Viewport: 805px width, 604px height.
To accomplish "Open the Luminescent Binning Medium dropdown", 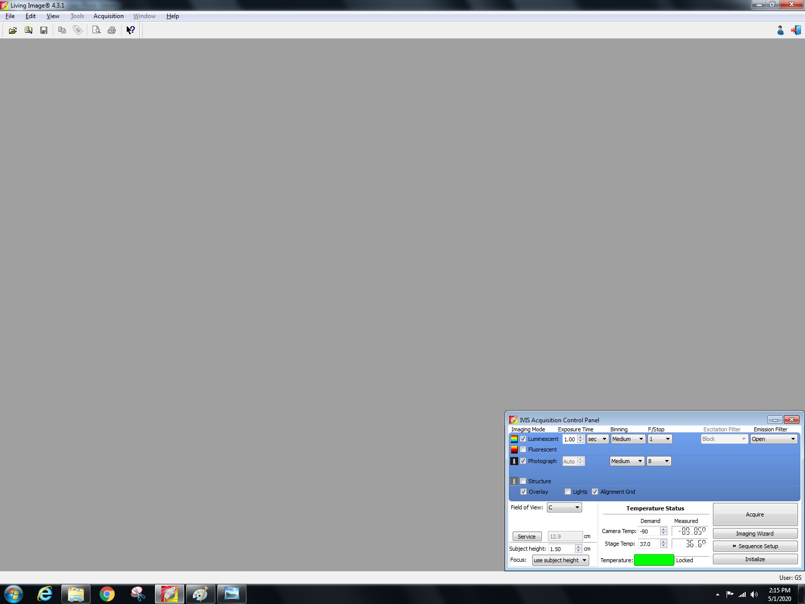I will (x=628, y=439).
